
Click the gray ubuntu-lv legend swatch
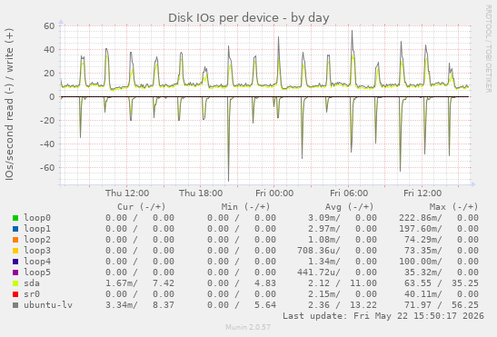tap(15, 305)
